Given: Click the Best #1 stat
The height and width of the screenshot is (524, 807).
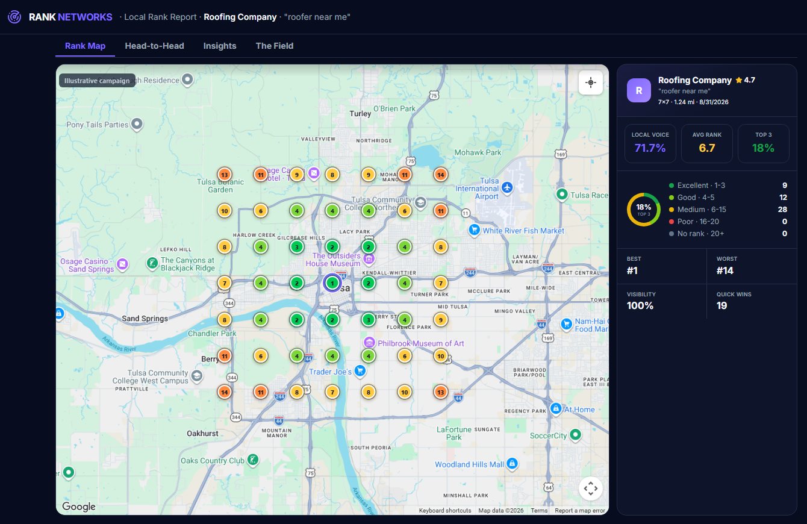Looking at the screenshot, I should pyautogui.click(x=662, y=266).
